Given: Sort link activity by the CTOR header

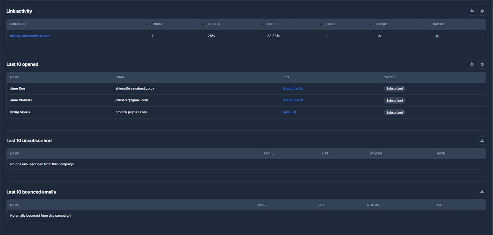Looking at the screenshot, I should pyautogui.click(x=271, y=24).
